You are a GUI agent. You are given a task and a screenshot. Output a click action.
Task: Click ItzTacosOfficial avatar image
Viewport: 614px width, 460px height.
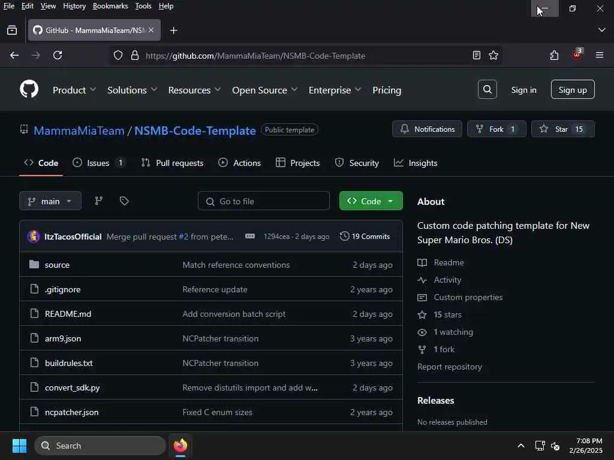[x=34, y=236]
